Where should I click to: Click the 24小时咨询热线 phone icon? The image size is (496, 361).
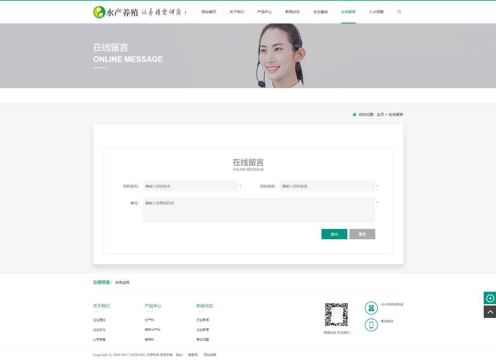coord(371,308)
